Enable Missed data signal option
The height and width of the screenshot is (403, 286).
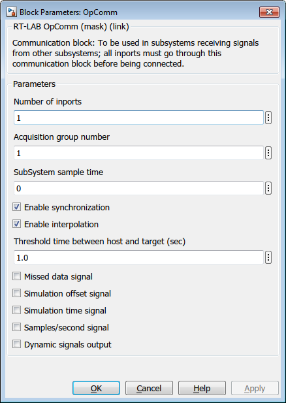(17, 276)
